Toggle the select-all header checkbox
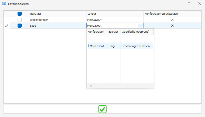This screenshot has width=205, height=117. tap(20, 14)
